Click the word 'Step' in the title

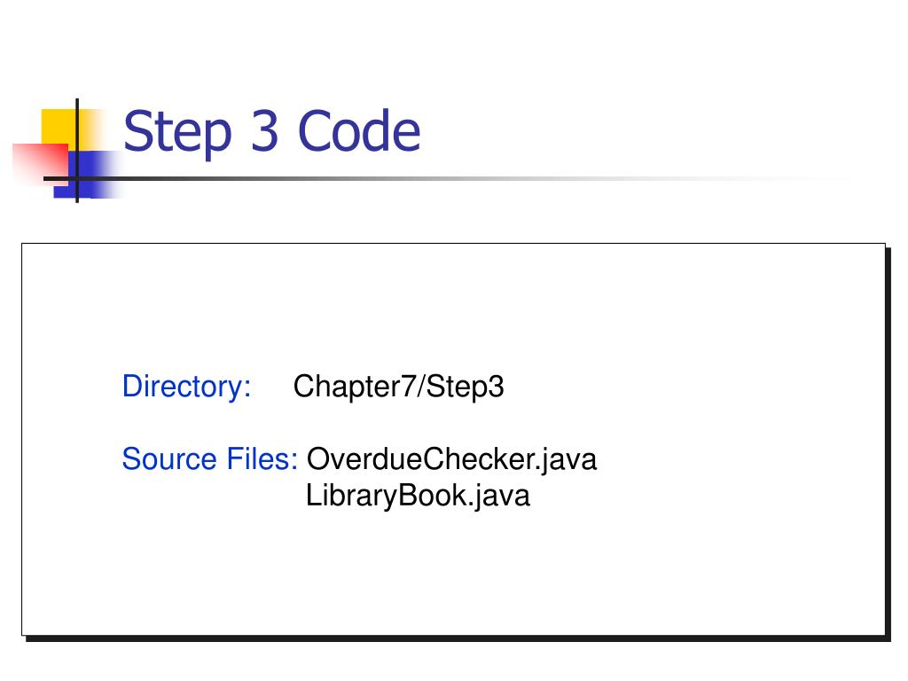coord(177,134)
